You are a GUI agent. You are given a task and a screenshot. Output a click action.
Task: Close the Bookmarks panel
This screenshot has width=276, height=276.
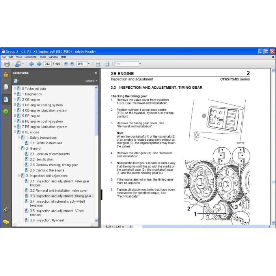coord(96,73)
